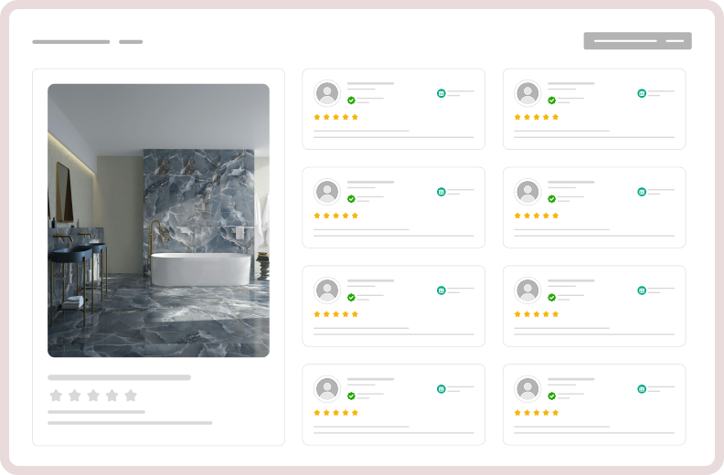Click the avatar in the third left-column review card
The width and height of the screenshot is (724, 475).
pos(327,290)
